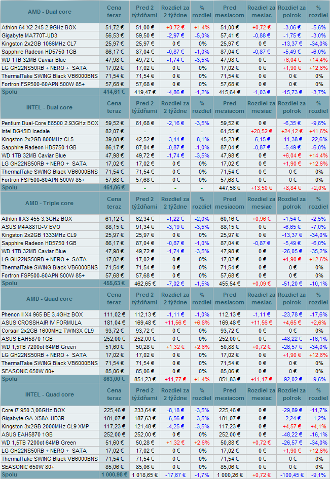Select the 'INTEL - Dual core' section header
330x479 pixels.
(x=50, y=107)
